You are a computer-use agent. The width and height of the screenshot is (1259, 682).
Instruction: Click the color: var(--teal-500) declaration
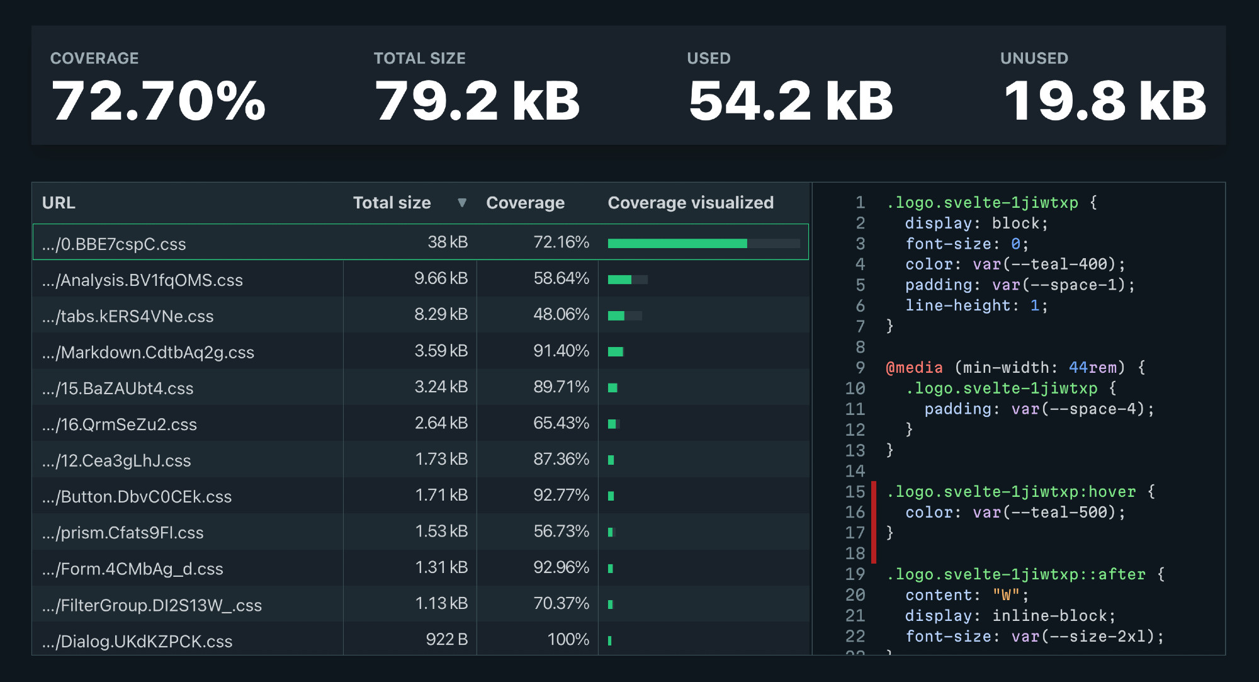tap(1015, 513)
